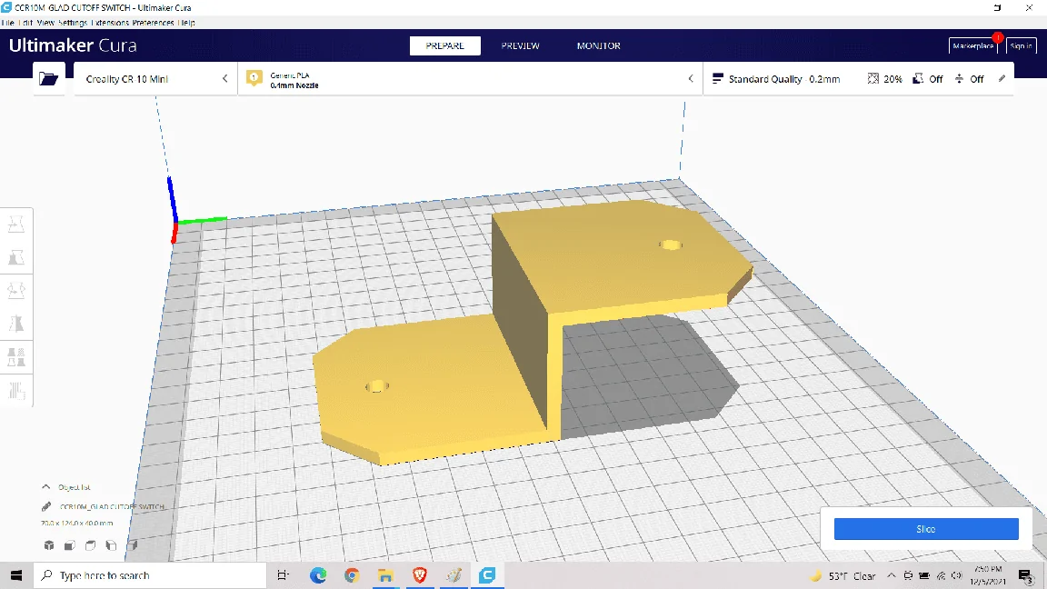Expand Creality CR-10 Mini printer selector
Screen dimensions: 1047x589
click(x=155, y=79)
